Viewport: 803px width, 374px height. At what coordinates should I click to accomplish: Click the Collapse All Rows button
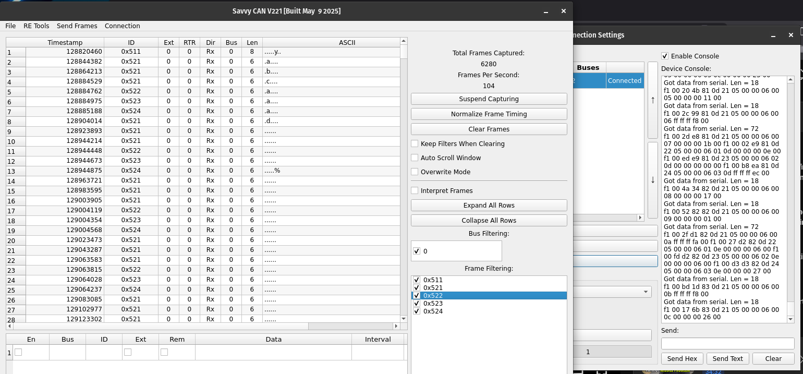[489, 220]
